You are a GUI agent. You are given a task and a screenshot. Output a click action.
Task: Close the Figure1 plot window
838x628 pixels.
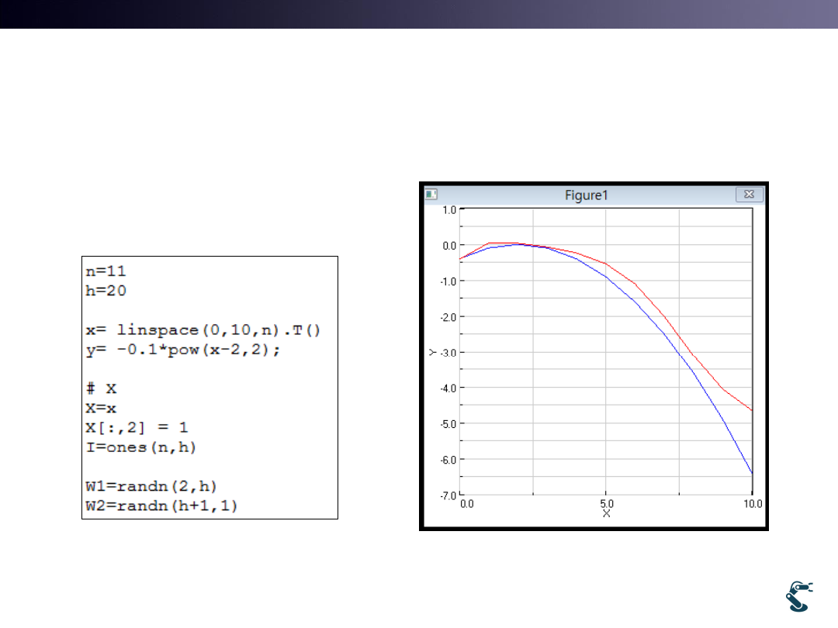tap(749, 195)
